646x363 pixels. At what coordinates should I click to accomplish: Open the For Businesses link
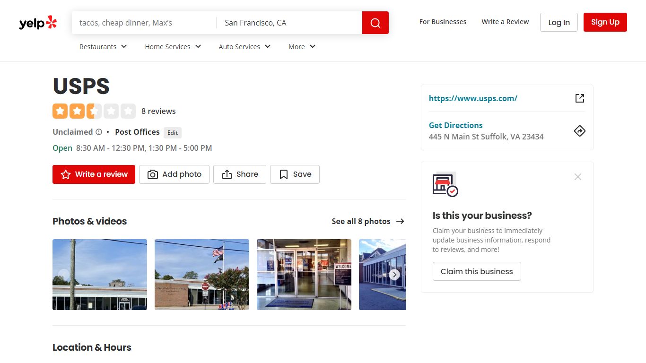click(x=443, y=22)
